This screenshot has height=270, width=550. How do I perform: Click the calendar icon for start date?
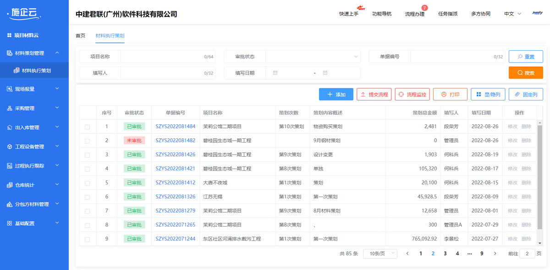pyautogui.click(x=275, y=73)
